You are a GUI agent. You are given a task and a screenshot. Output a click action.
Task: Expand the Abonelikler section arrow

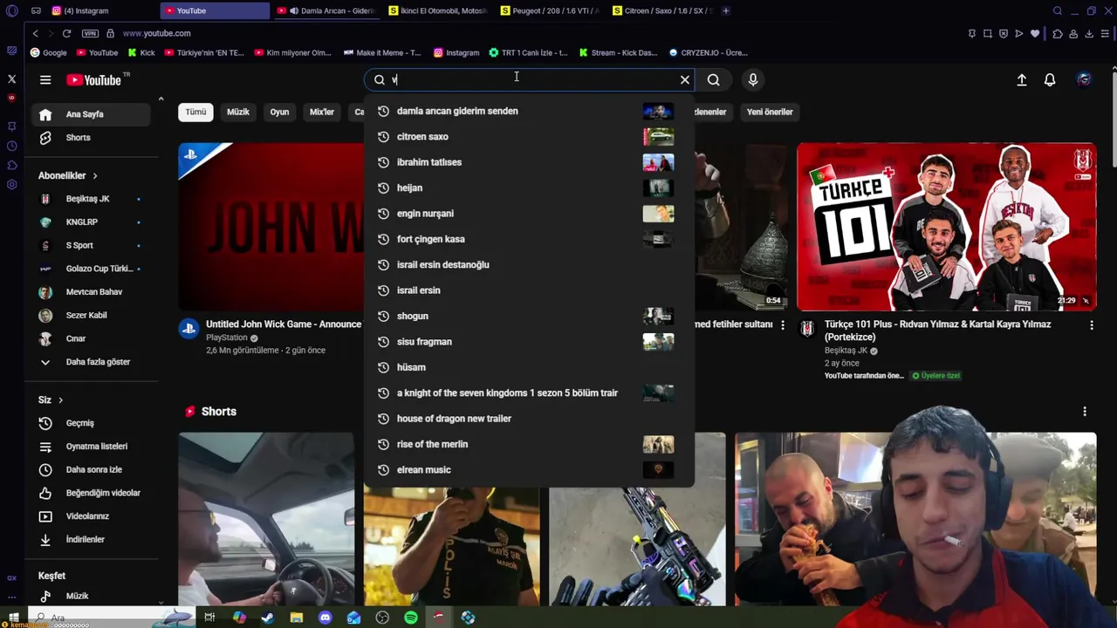pos(95,176)
